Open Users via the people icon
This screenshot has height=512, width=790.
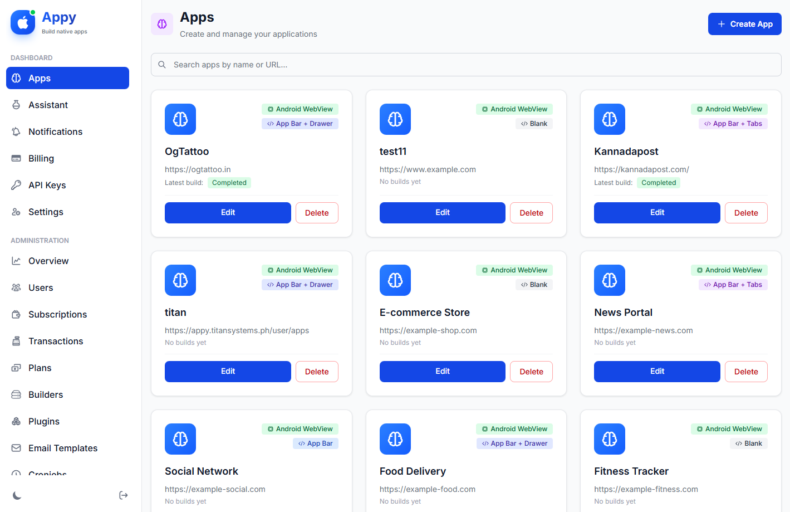[x=17, y=287]
